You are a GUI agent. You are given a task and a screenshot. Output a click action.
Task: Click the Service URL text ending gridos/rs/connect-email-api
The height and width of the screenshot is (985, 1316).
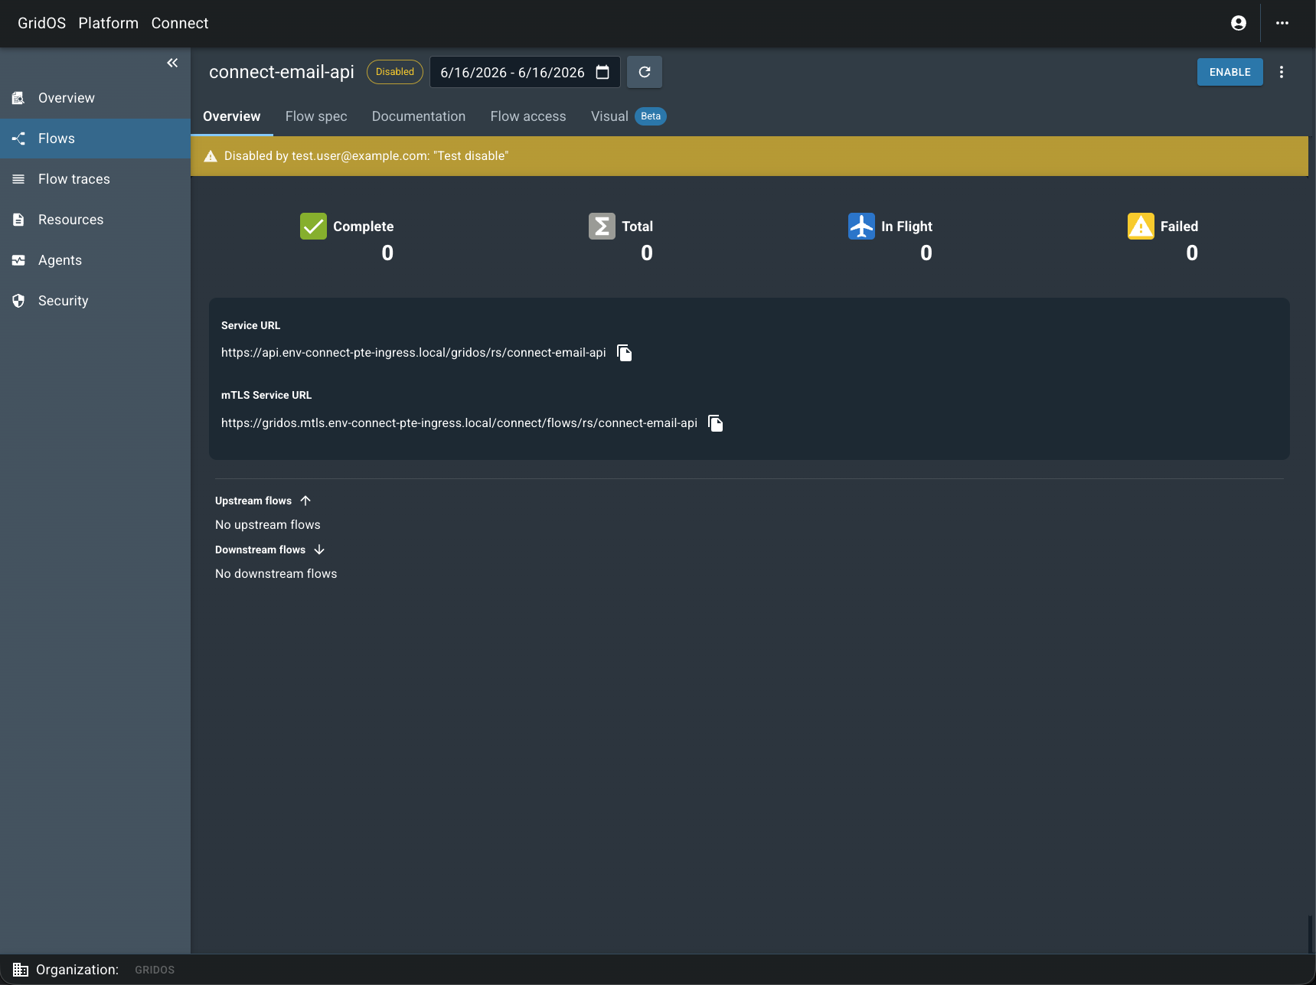[x=413, y=353]
